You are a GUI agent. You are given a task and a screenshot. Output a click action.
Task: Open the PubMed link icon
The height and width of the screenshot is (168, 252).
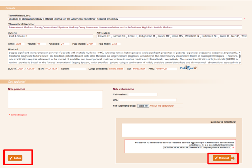pos(188,68)
